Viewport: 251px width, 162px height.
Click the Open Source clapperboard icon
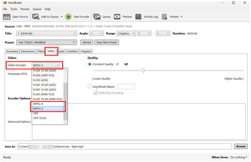tap(7, 17)
